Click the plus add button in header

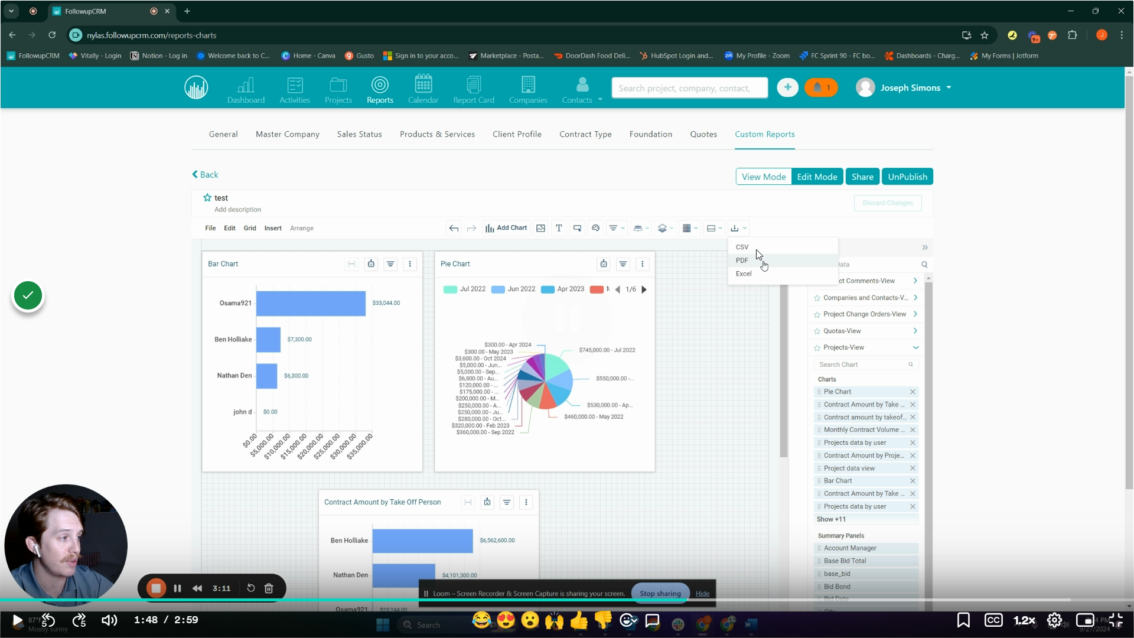787,87
